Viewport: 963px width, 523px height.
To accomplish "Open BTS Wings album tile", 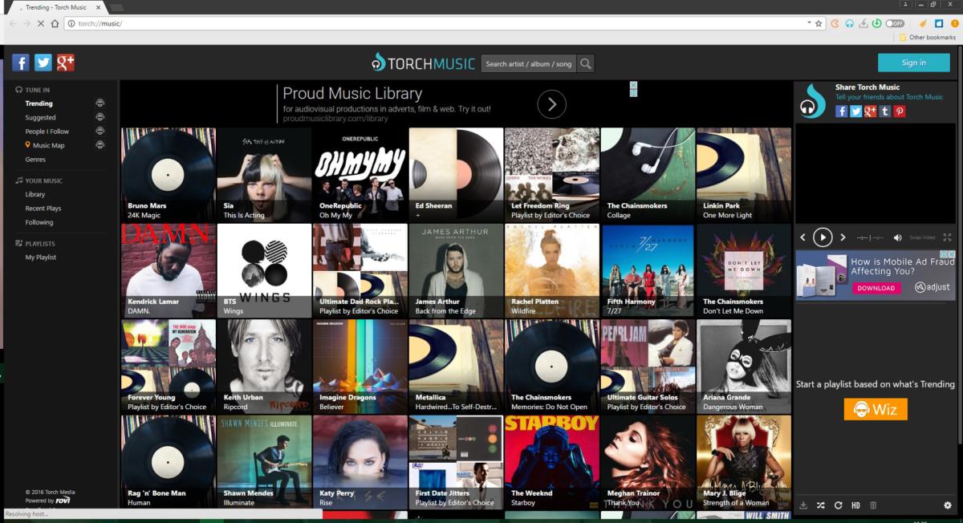I will tap(264, 270).
